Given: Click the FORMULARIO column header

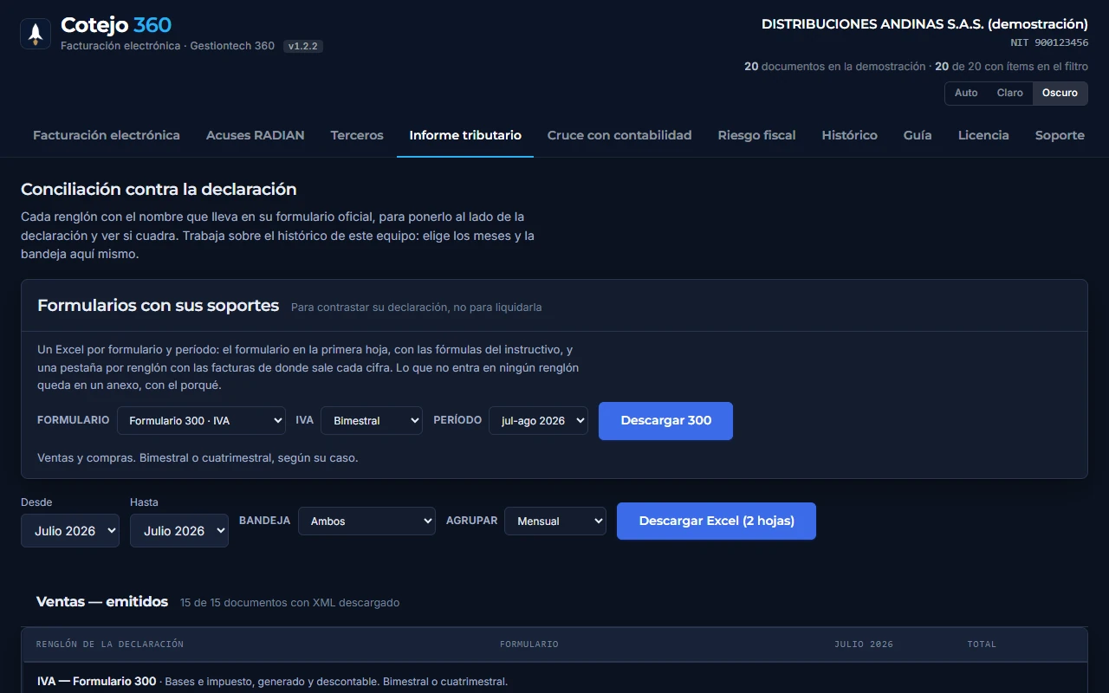Looking at the screenshot, I should (529, 644).
